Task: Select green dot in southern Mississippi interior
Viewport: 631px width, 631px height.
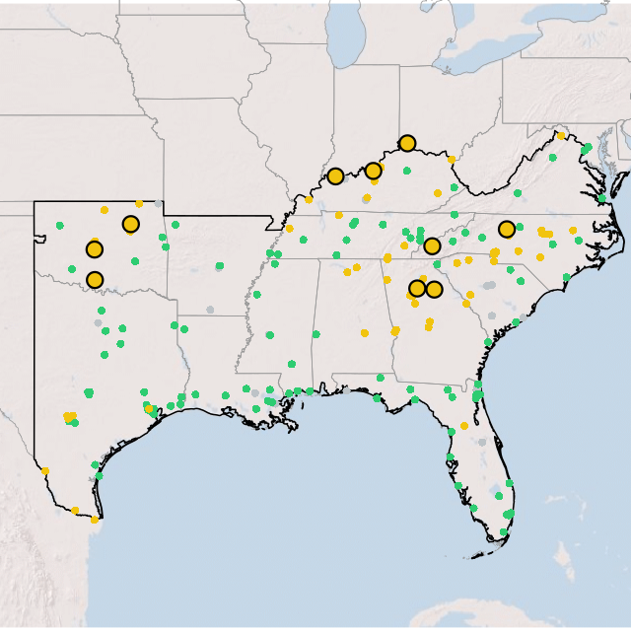Action: (x=292, y=364)
